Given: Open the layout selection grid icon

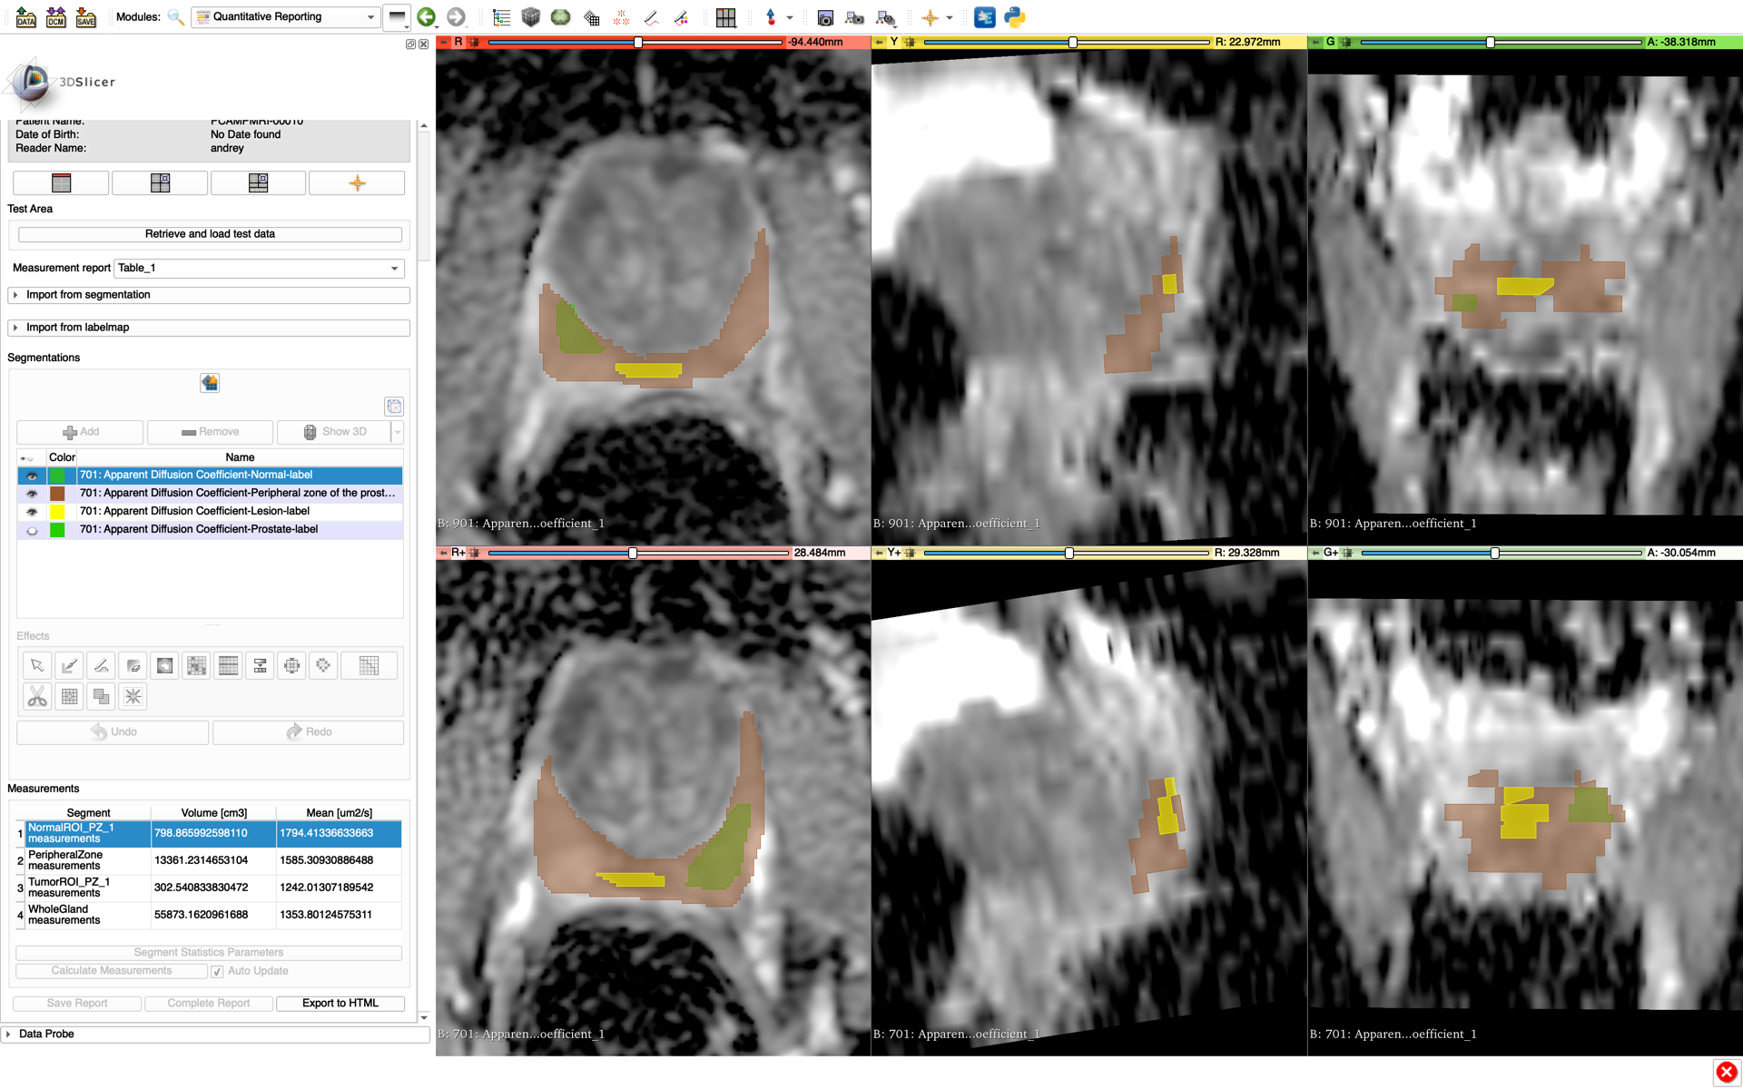Looking at the screenshot, I should (x=725, y=17).
